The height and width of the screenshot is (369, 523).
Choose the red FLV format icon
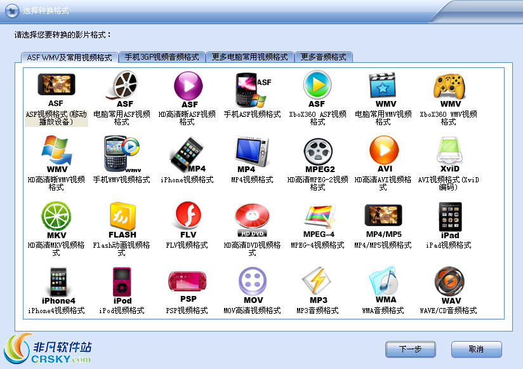coord(188,220)
